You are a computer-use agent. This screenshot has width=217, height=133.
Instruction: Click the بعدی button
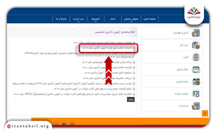131,99
